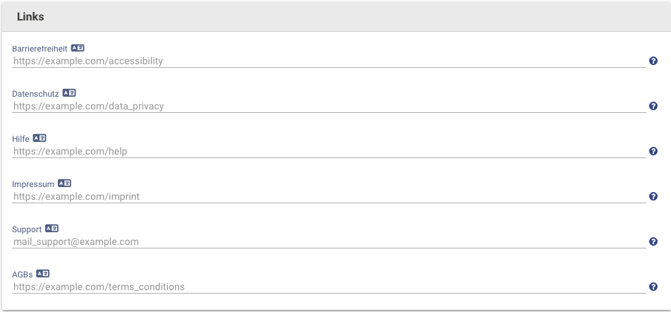Click the AGBs terms_conditions URL field

(x=329, y=287)
